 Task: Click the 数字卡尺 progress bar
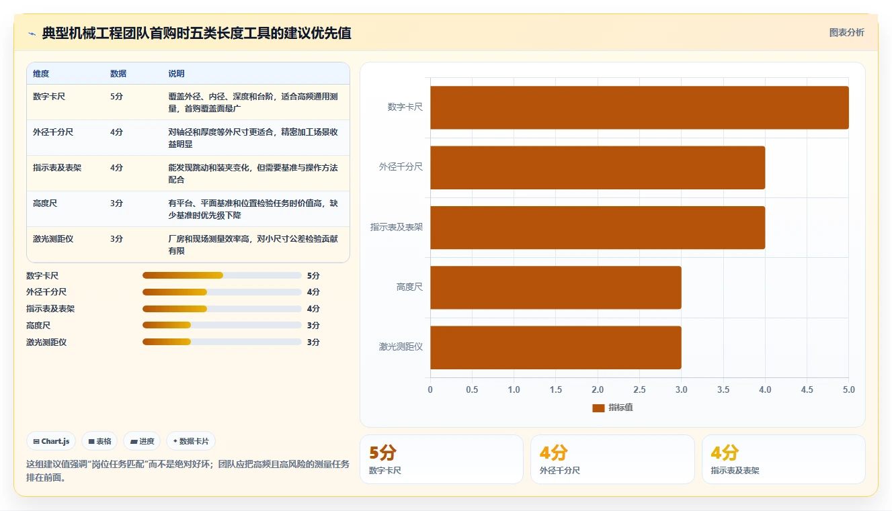[x=222, y=275]
